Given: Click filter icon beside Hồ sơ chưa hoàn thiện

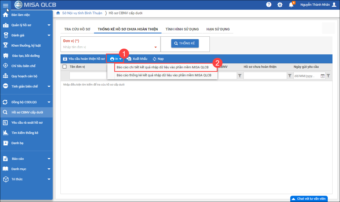Looking at the screenshot, I should (x=290, y=76).
